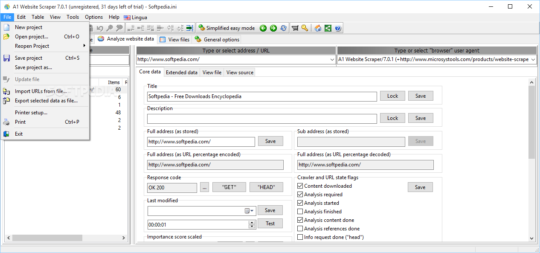Click the items count "48"
The height and width of the screenshot is (253, 540).
click(x=118, y=113)
